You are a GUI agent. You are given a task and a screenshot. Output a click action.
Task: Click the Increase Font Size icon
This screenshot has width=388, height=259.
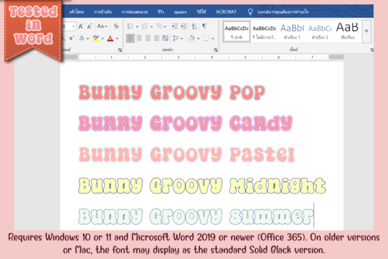81,26
